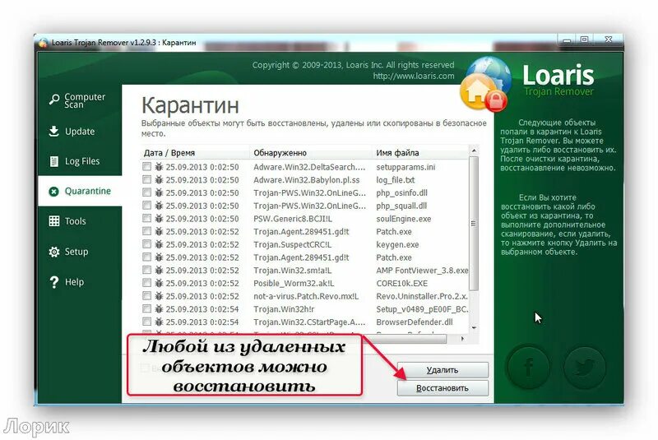The image size is (658, 440).
Task: Click bug icon of log_file.txt row
Action: pos(159,180)
